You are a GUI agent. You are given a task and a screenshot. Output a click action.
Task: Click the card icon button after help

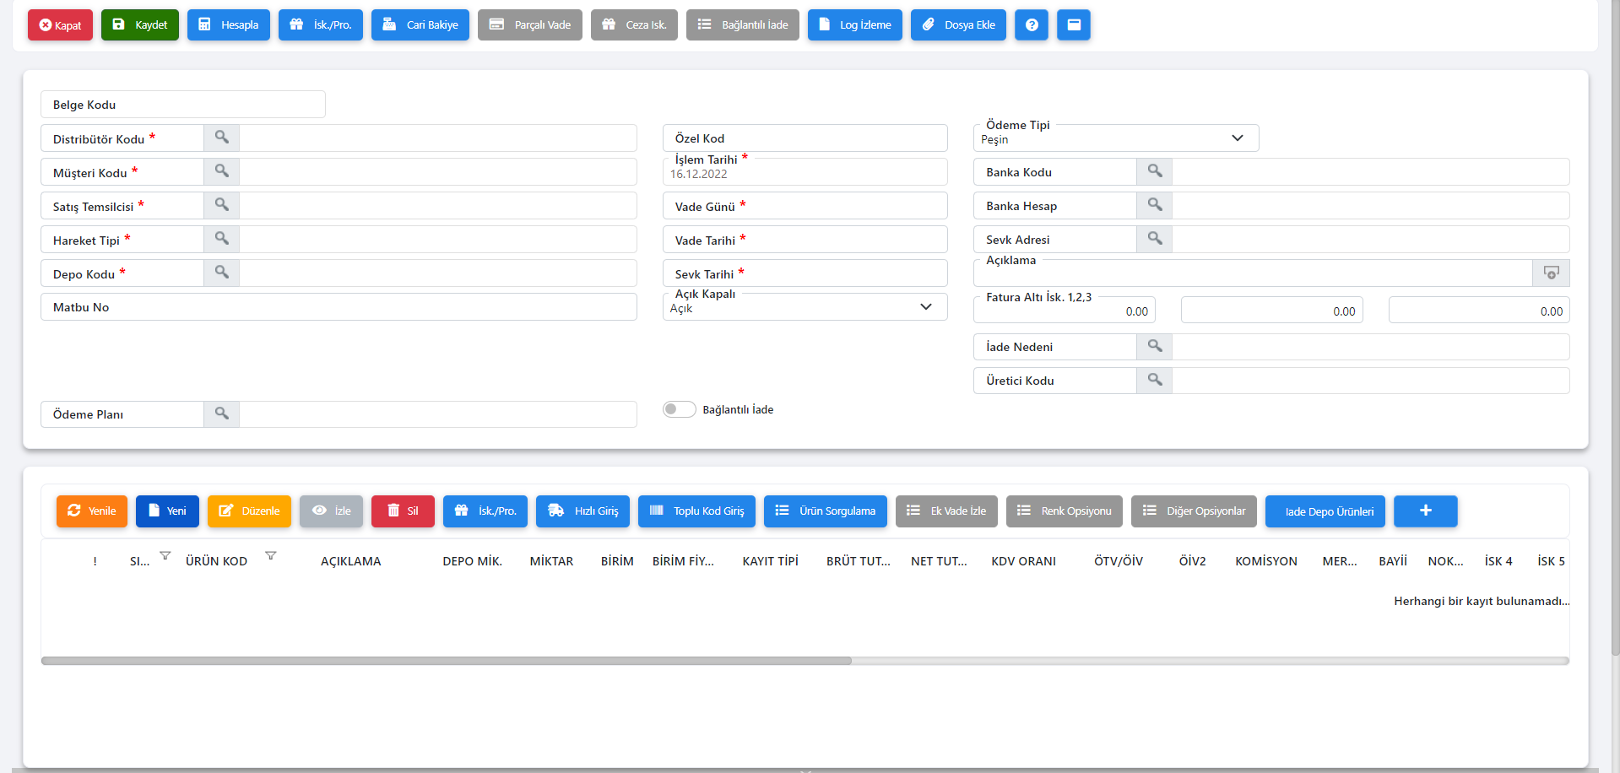click(1073, 25)
